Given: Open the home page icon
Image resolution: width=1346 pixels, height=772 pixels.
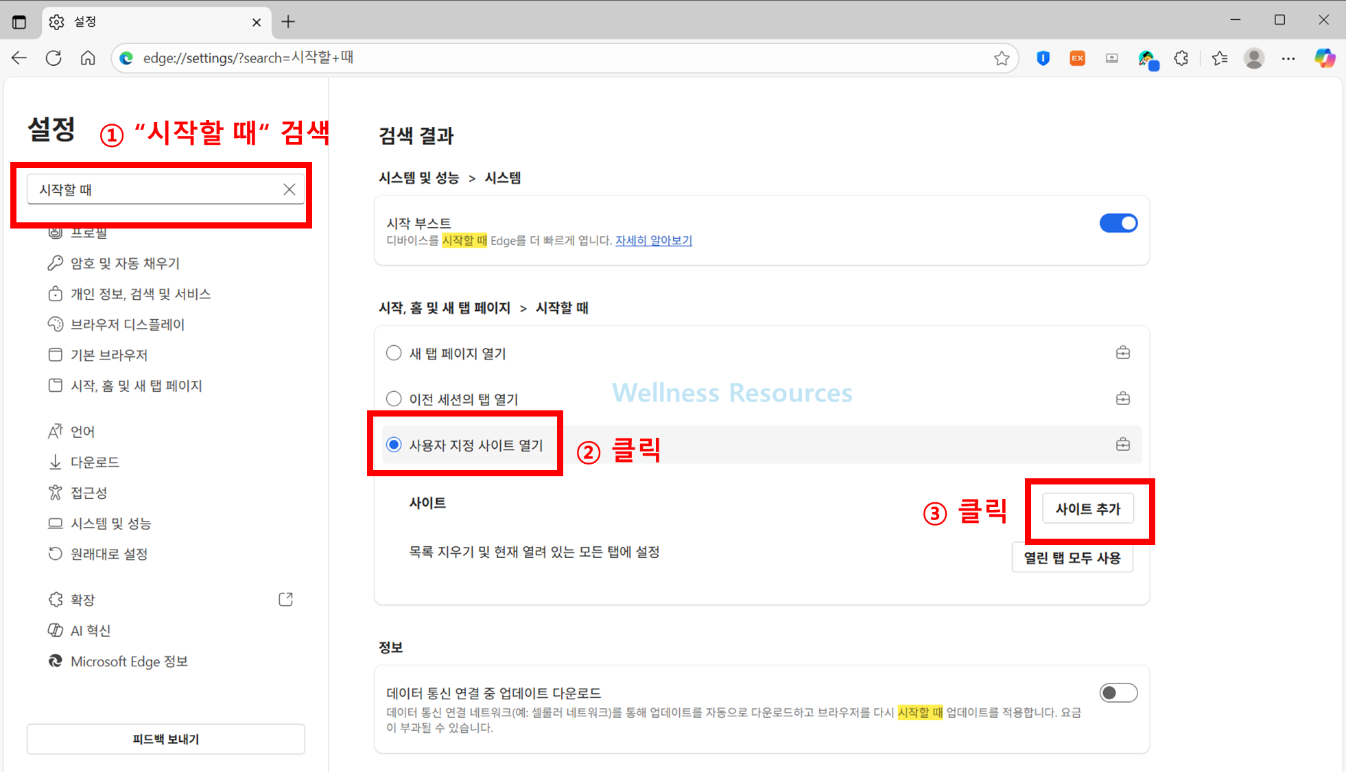Looking at the screenshot, I should coord(88,58).
